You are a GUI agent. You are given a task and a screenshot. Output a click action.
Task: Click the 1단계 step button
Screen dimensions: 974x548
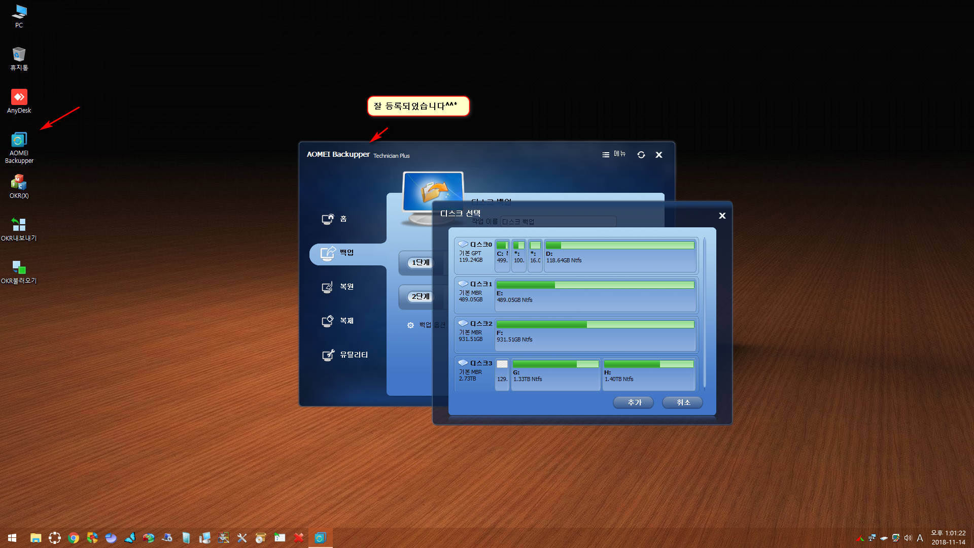pos(421,262)
